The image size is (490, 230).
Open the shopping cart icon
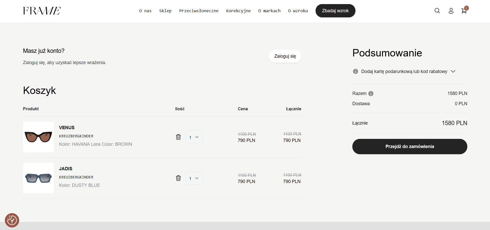464,11
